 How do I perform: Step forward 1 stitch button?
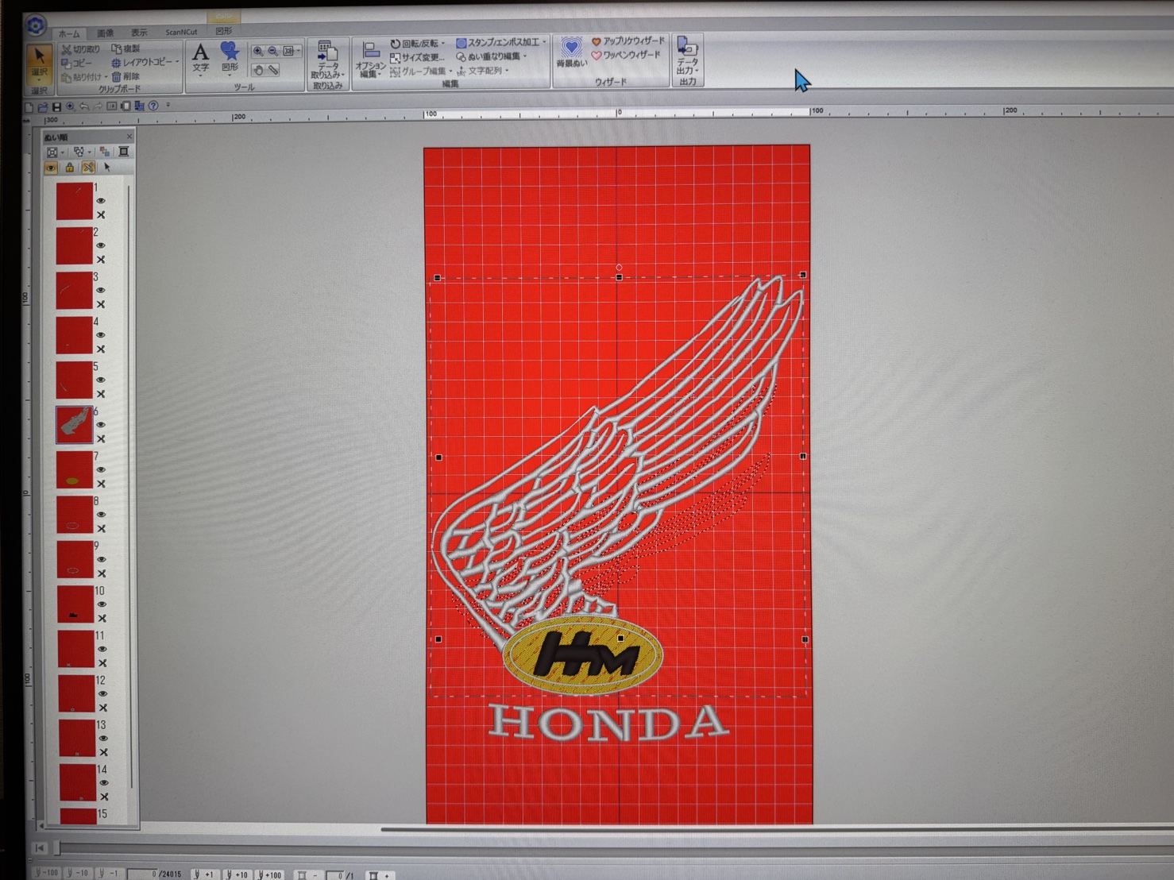point(203,874)
